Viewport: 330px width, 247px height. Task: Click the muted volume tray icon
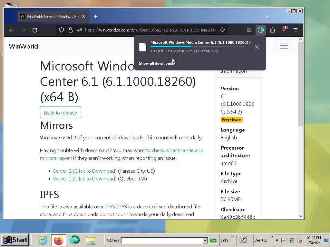click(x=299, y=240)
